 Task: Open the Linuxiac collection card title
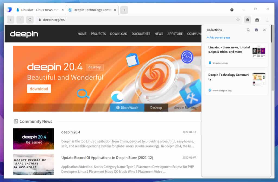point(229,50)
